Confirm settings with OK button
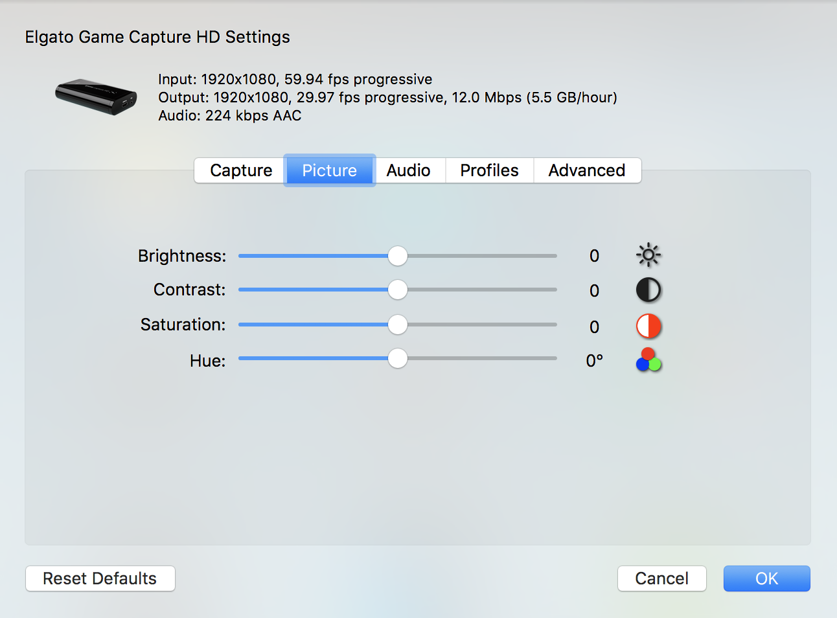Viewport: 837px width, 618px height. [x=766, y=578]
